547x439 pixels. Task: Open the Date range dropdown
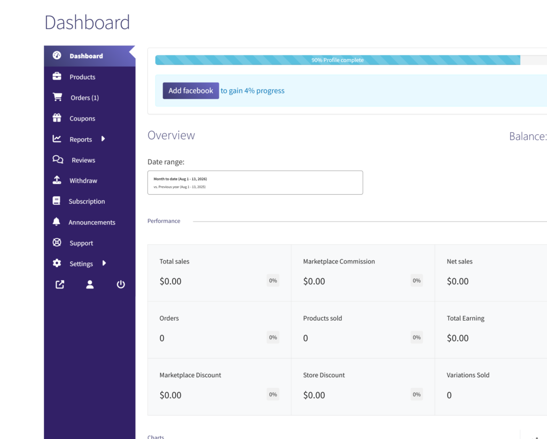255,182
